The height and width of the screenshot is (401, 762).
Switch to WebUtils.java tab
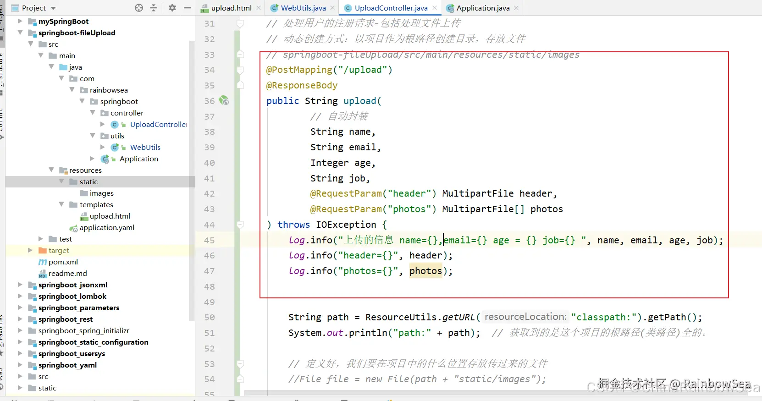(303, 8)
